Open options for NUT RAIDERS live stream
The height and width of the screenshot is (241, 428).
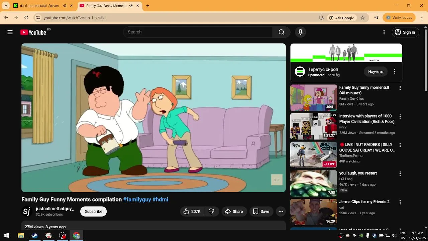pos(400,145)
